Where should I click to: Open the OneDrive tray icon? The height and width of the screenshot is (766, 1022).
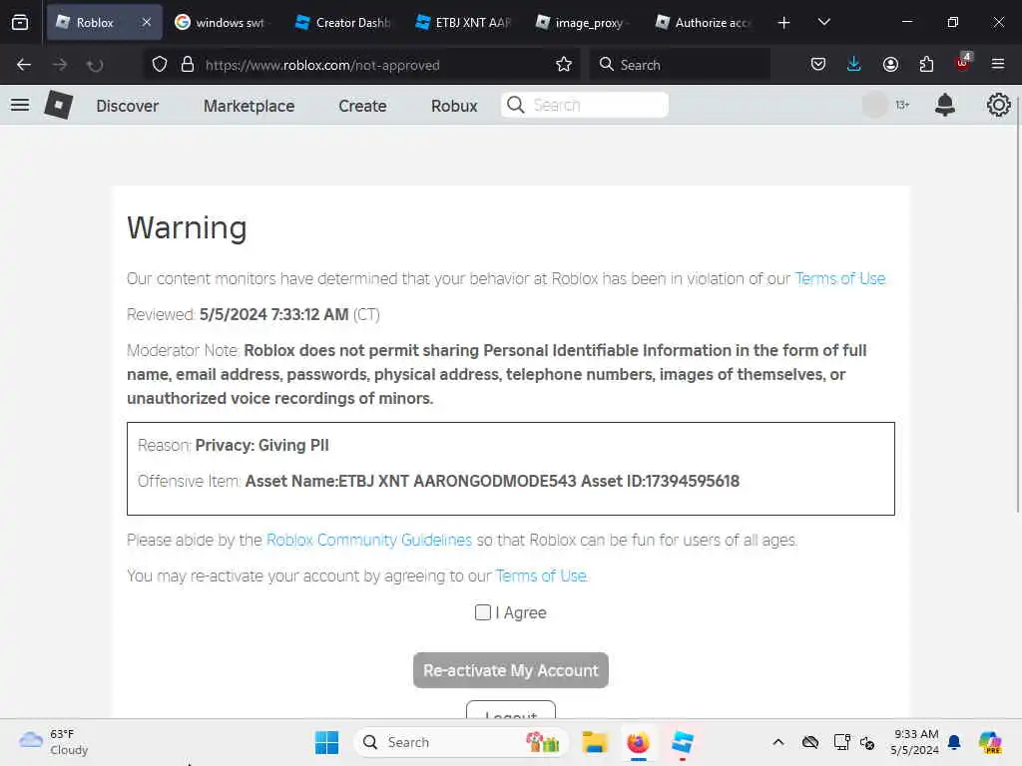point(810,742)
